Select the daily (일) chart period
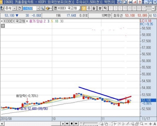Screen dimensions: 157x126 (84, 8)
